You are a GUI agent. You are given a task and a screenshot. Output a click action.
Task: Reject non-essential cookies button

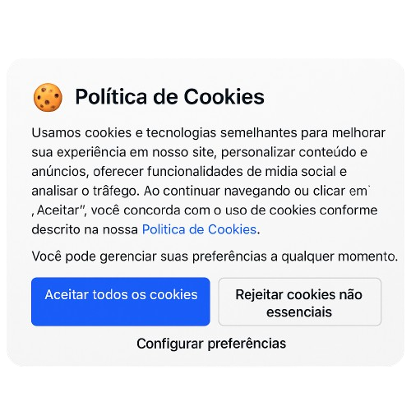tap(300, 302)
